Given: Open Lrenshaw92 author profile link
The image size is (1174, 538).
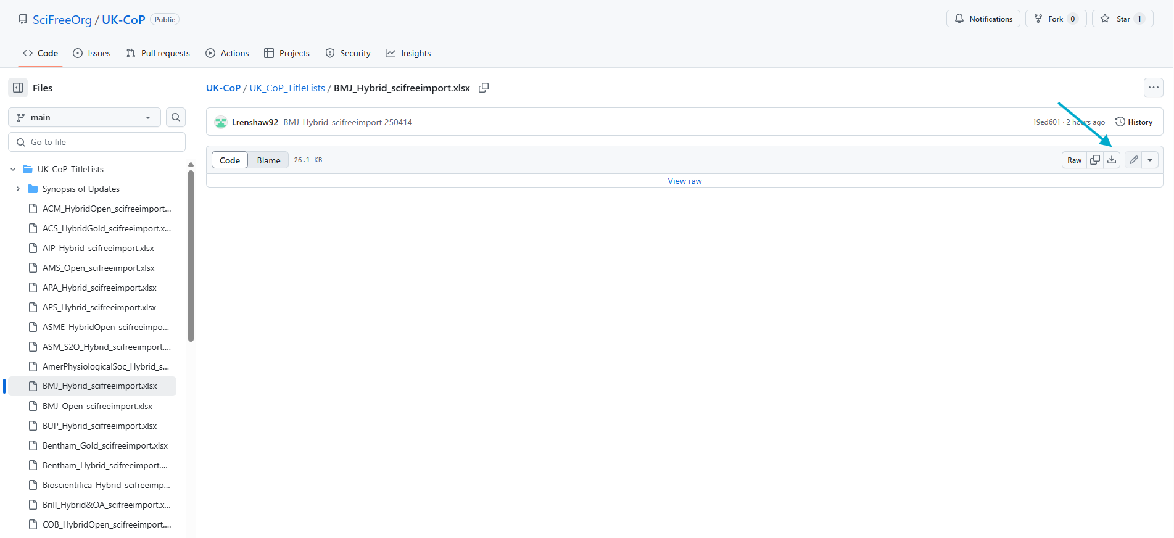Looking at the screenshot, I should (x=255, y=122).
